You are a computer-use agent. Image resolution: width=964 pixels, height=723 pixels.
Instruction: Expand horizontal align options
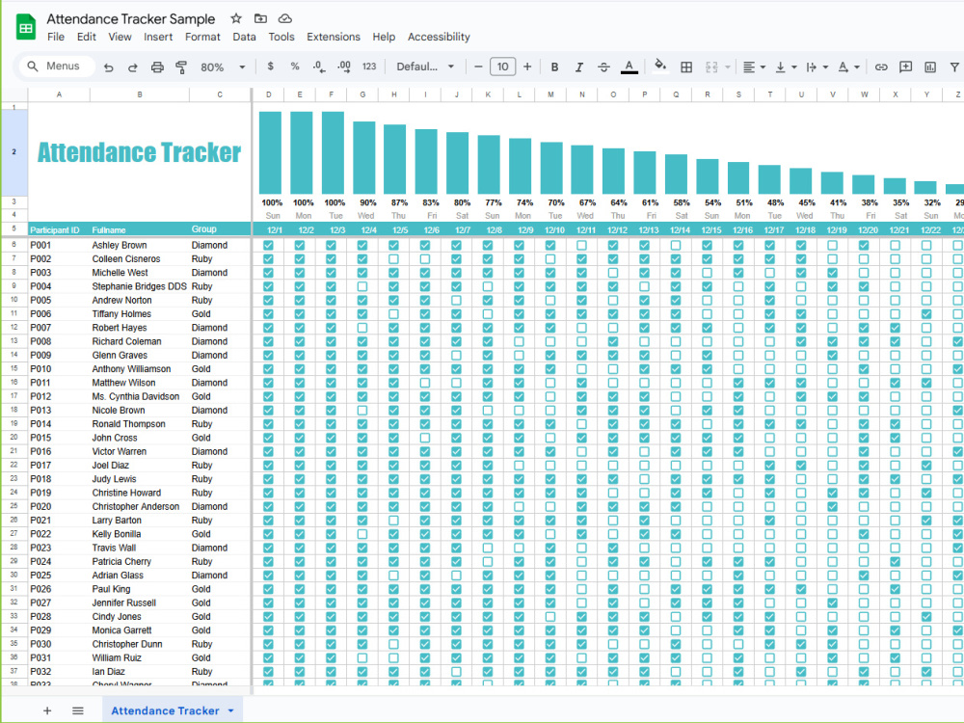click(x=763, y=67)
